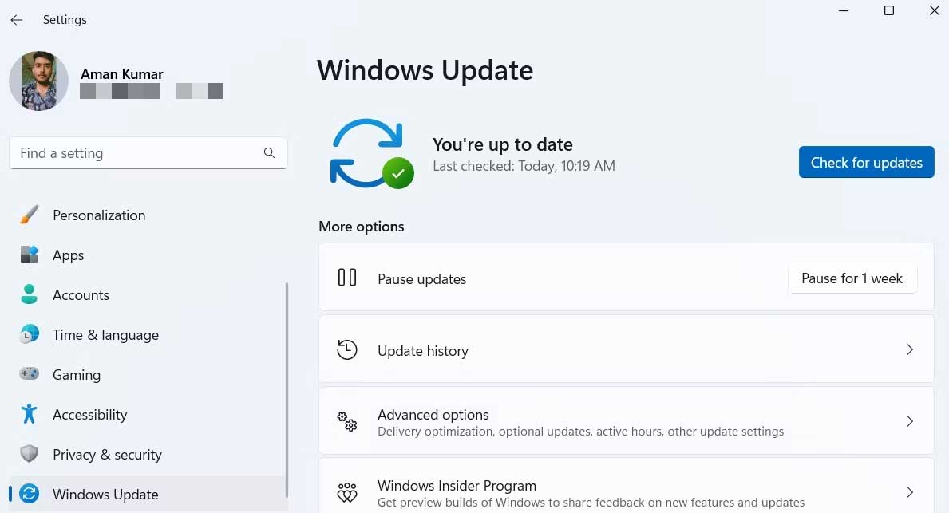This screenshot has width=949, height=513.
Task: Expand the Windows Insider Program section
Action: pyautogui.click(x=627, y=491)
